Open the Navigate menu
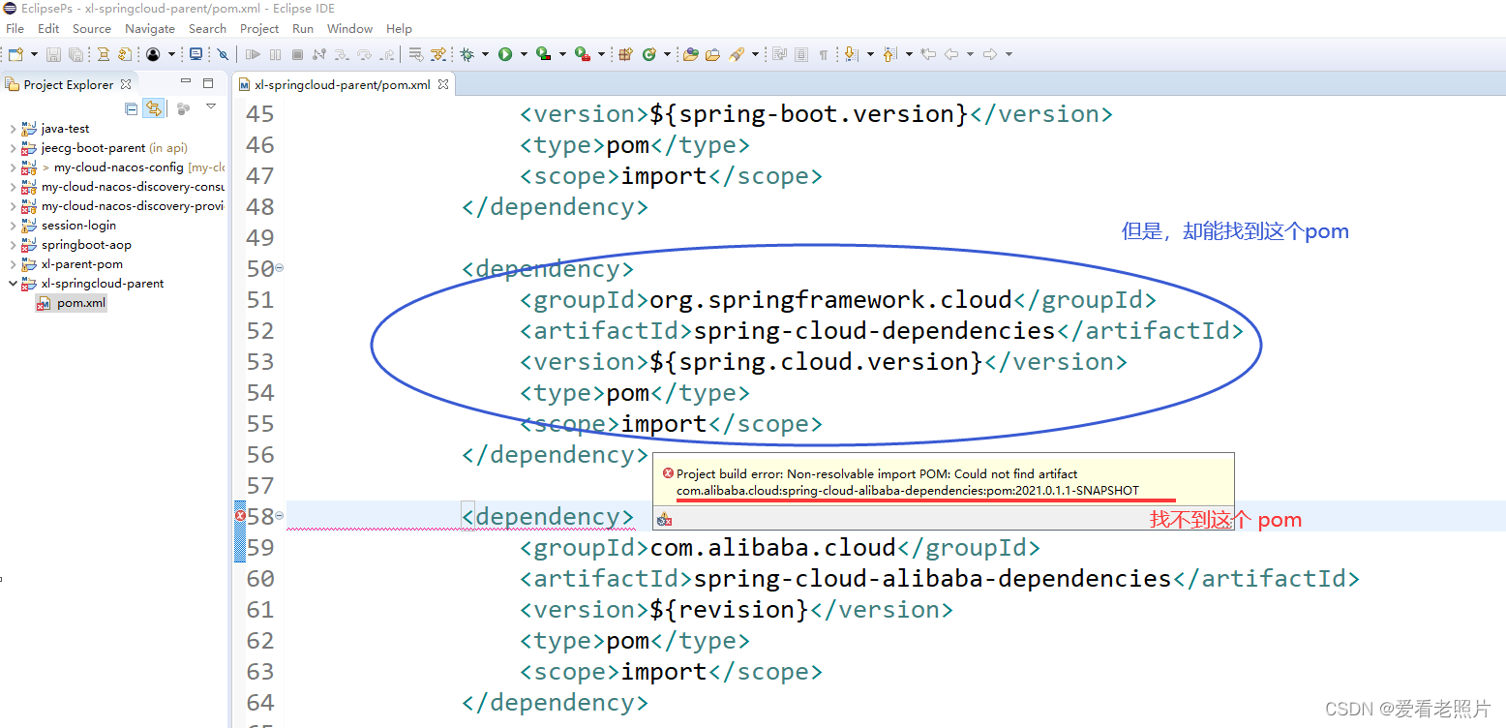 [x=150, y=28]
